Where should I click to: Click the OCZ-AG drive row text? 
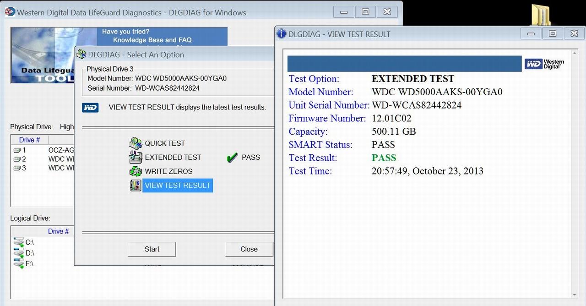(x=61, y=150)
